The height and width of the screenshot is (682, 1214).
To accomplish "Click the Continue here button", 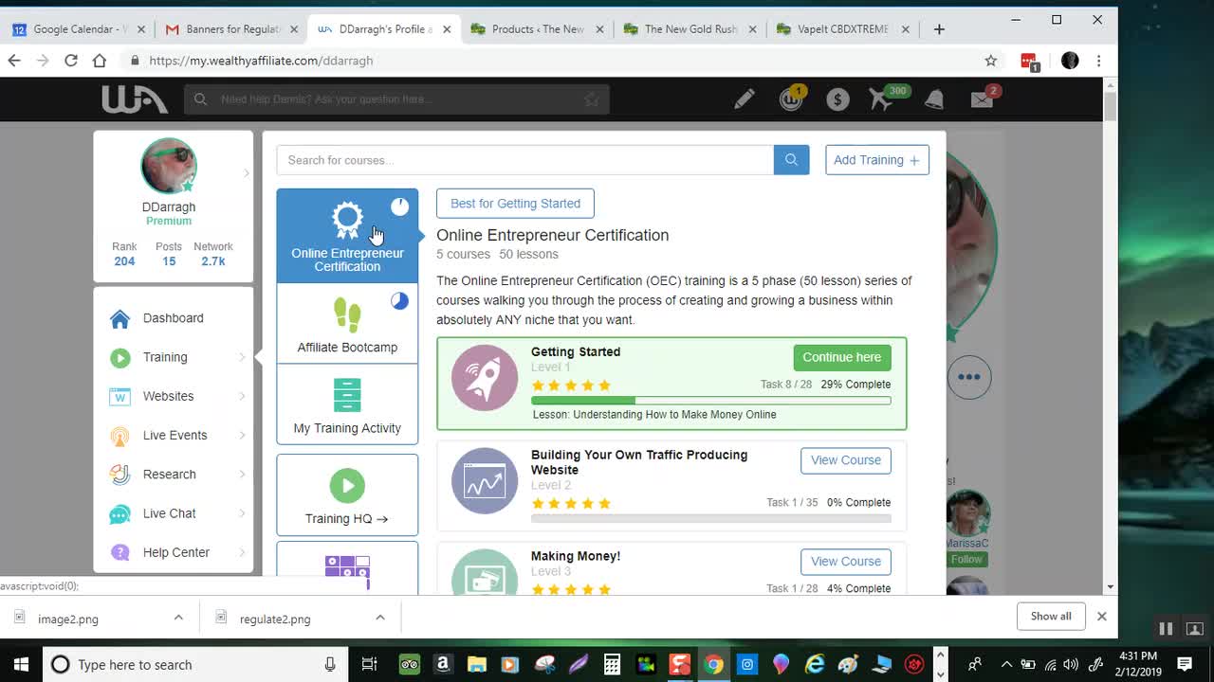I will point(842,357).
